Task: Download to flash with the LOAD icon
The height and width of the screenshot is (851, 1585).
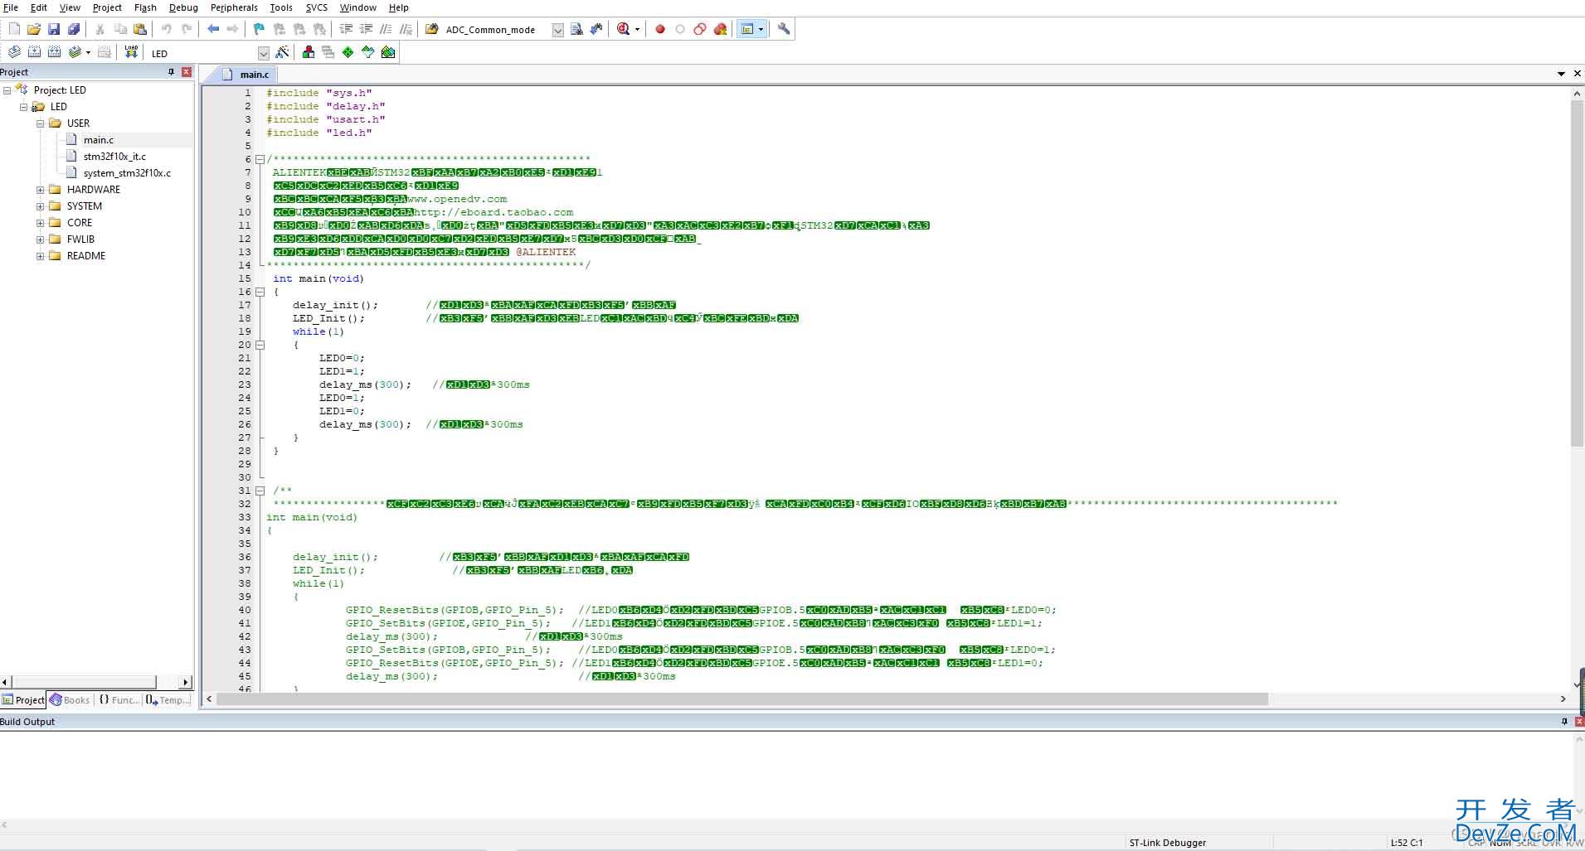Action: (130, 52)
